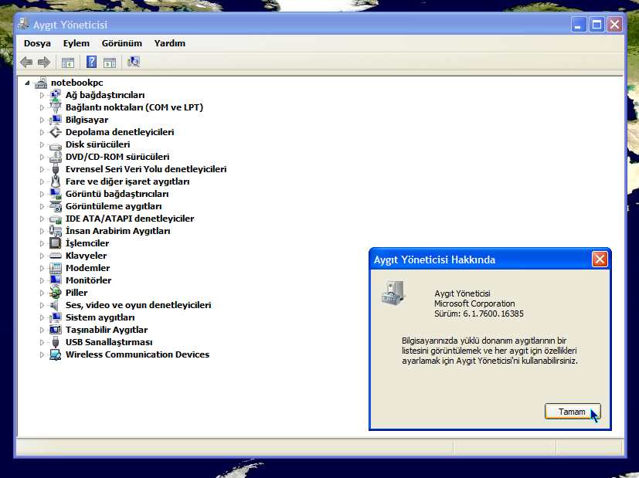This screenshot has width=639, height=478.
Task: Select Fare ve diğer işaret aygıtları
Action: (x=127, y=181)
